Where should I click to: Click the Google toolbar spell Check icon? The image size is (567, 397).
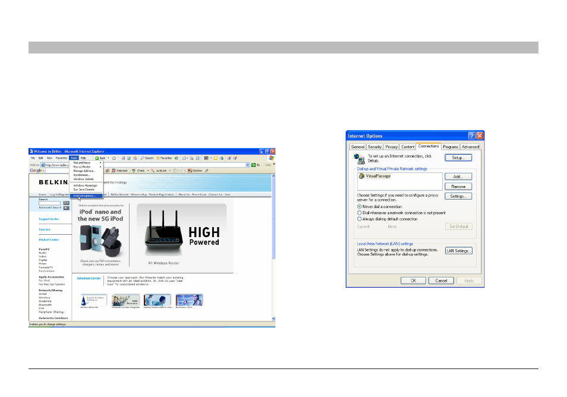134,171
